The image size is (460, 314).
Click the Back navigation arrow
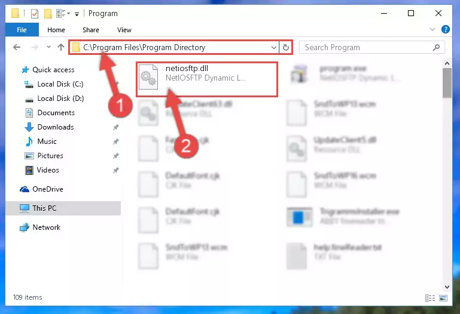(17, 47)
